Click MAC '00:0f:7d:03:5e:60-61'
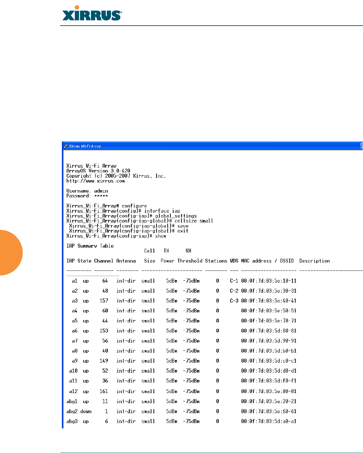The width and height of the screenshot is (363, 453). [x=269, y=412]
